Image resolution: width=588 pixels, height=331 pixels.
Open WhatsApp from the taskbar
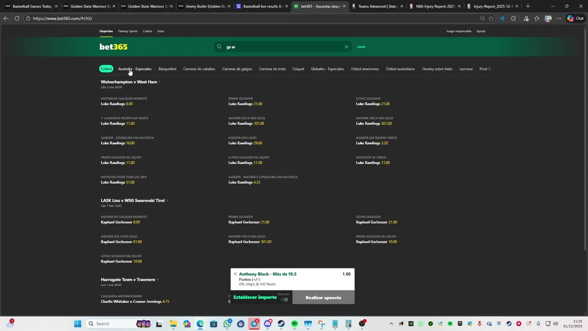227,324
